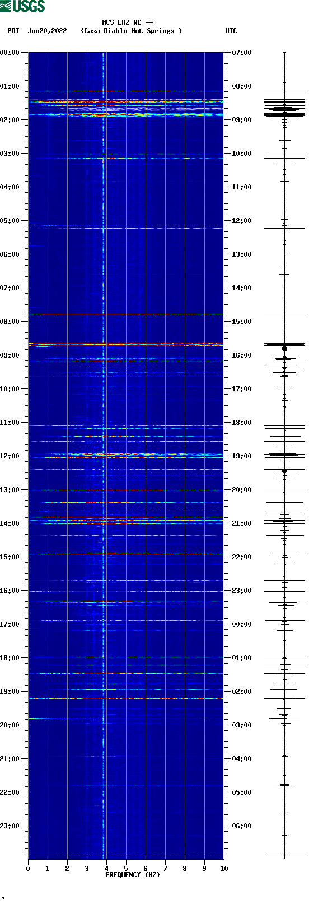
Task: Click the 19:00 PDT time label
Action: 10,692
